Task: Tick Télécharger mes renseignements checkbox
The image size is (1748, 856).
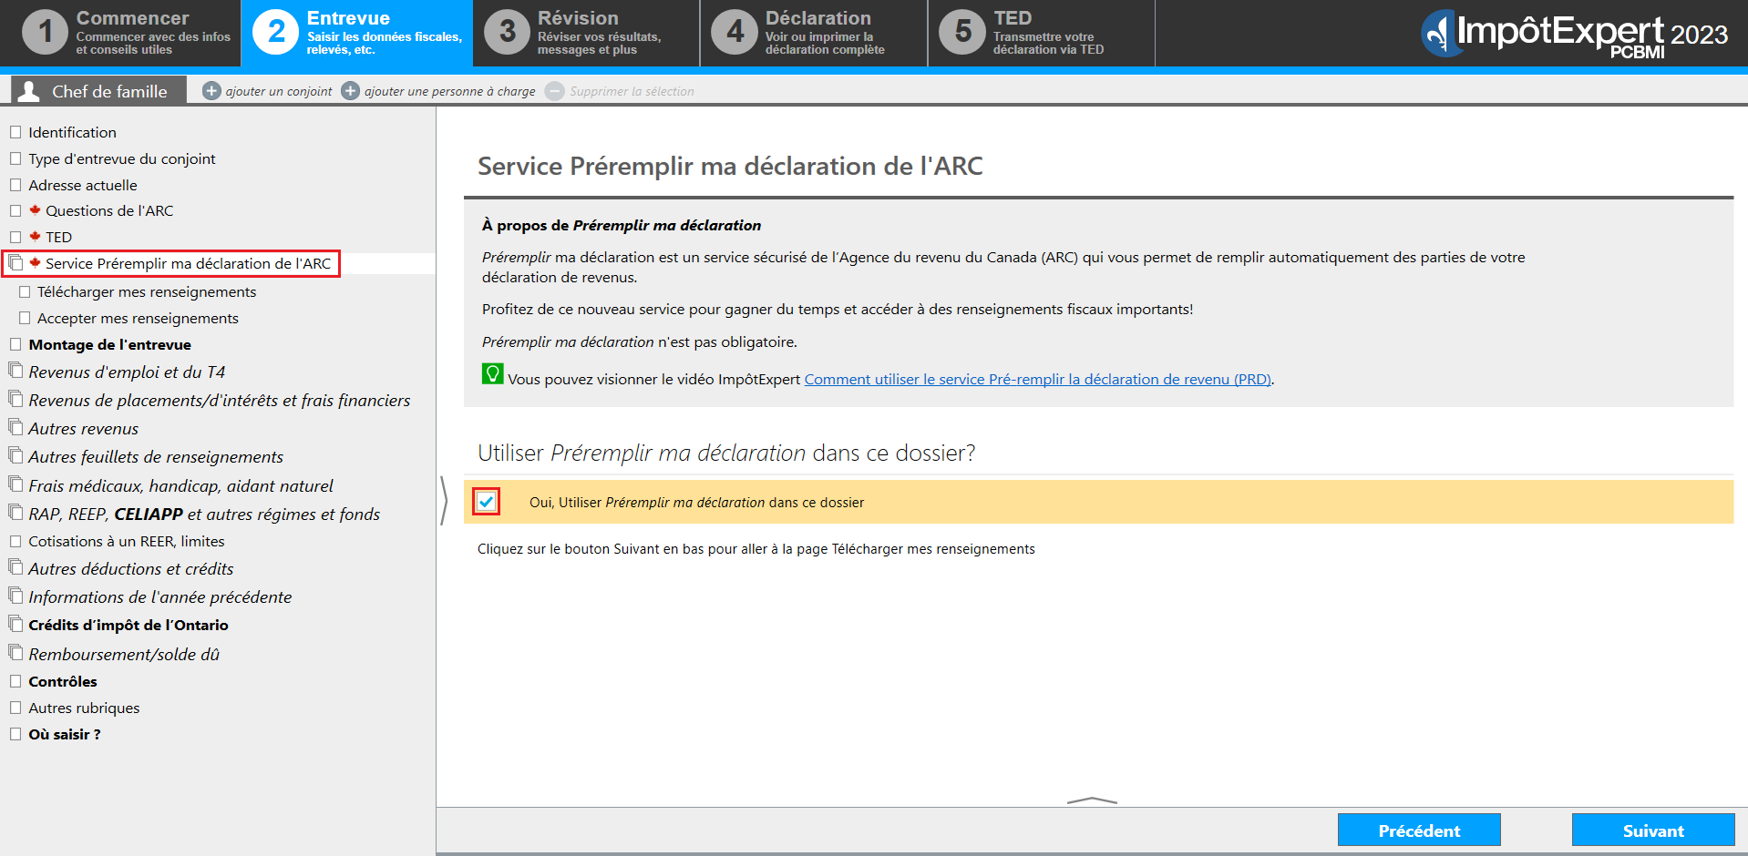Action: [x=25, y=291]
